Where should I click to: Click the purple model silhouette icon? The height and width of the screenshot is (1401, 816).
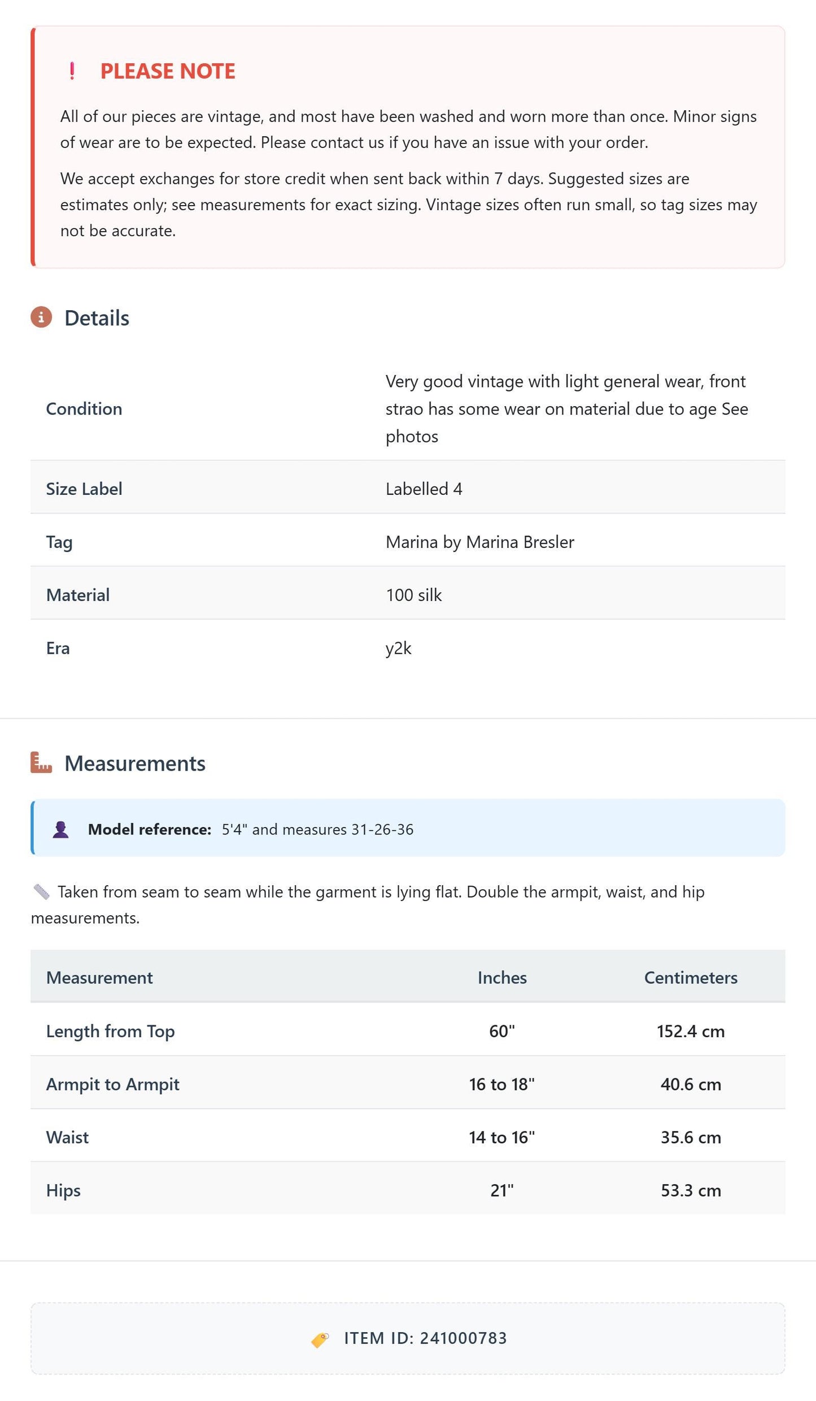[61, 829]
